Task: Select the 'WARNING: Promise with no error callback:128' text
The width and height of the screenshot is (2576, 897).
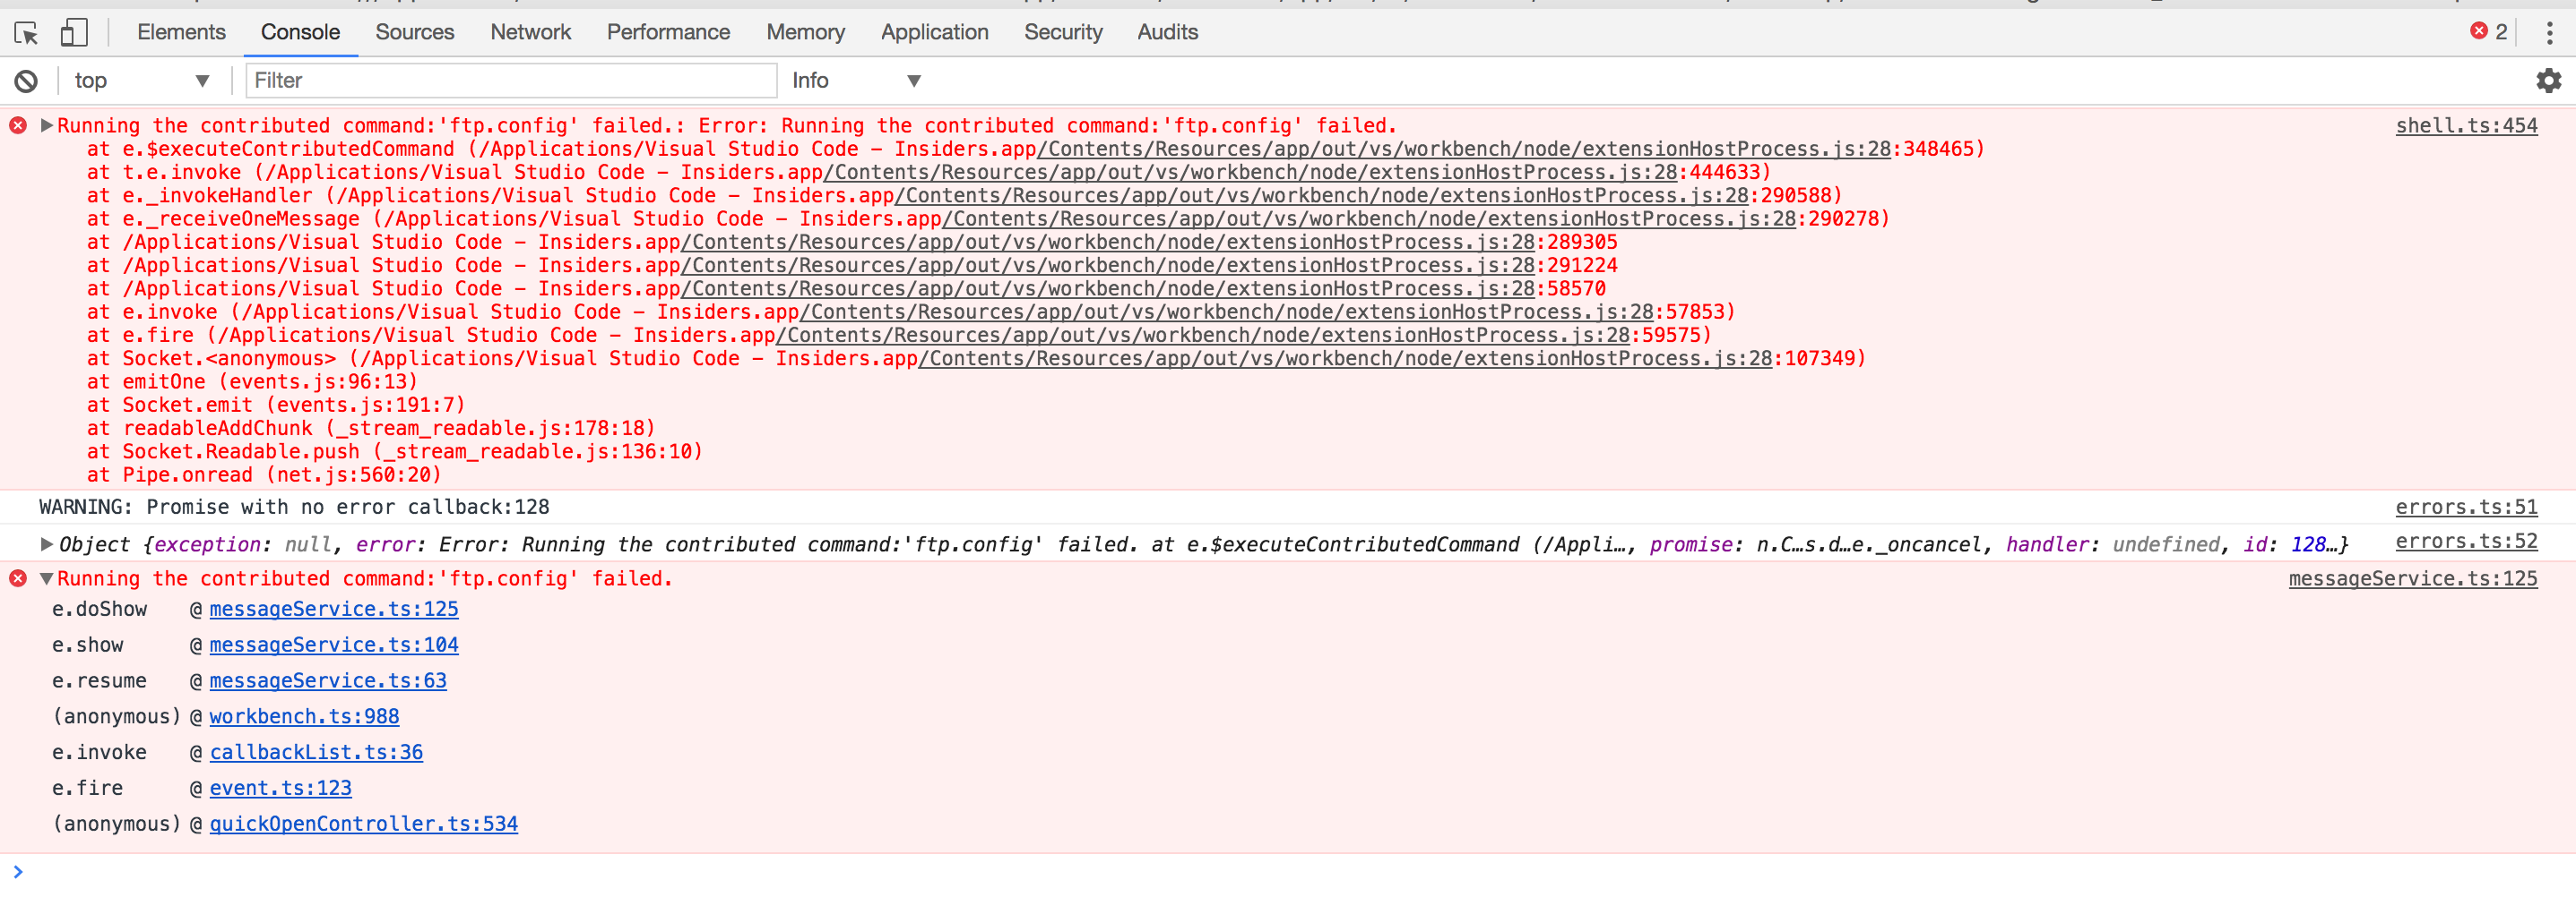Action: (x=294, y=508)
